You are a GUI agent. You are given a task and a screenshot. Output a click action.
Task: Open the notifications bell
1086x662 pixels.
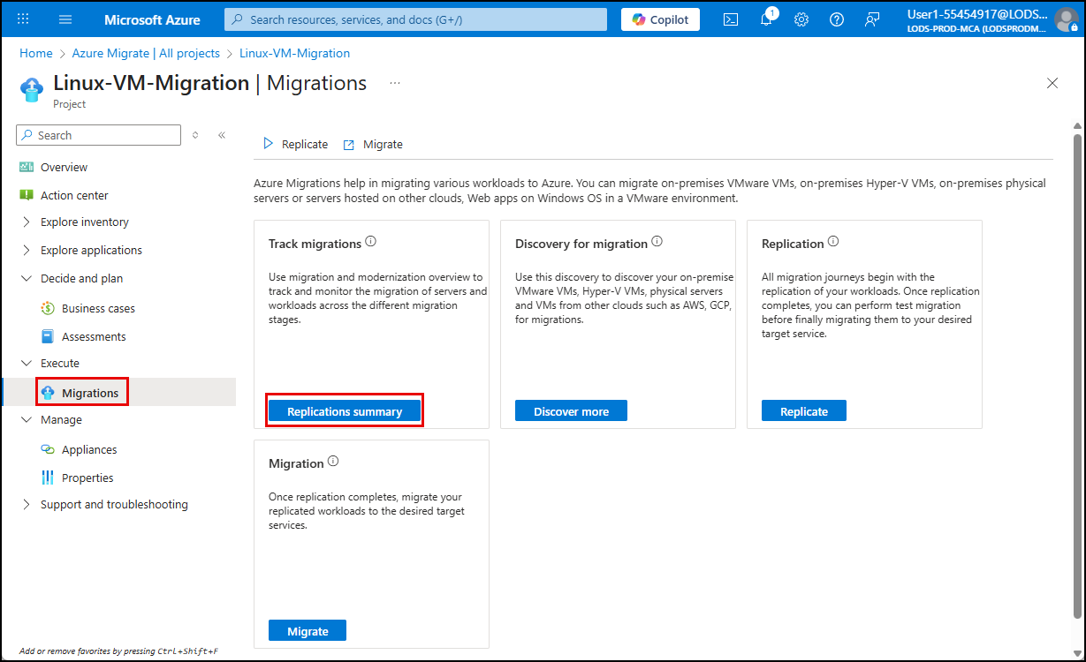click(x=766, y=19)
